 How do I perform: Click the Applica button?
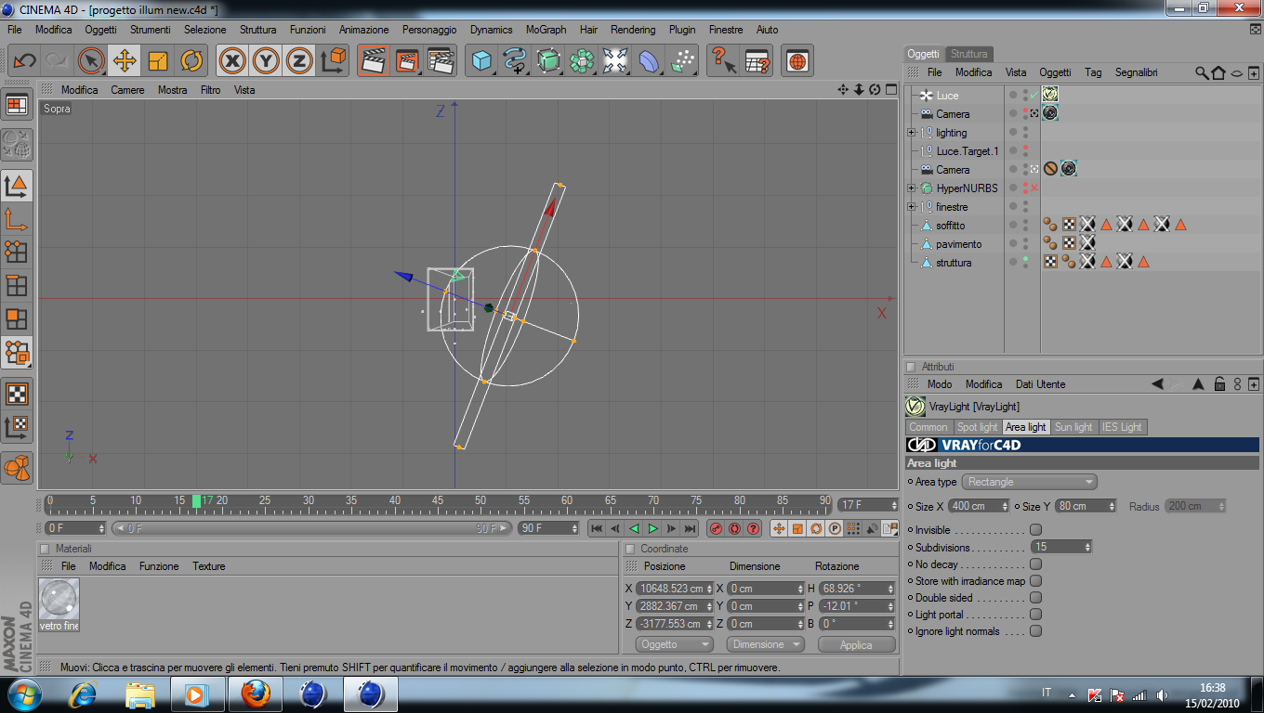tap(856, 644)
